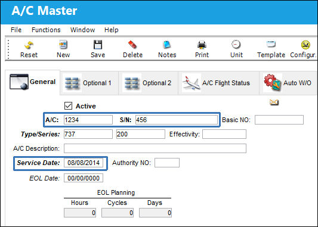The image size is (318, 227).
Task: Click the Type/Series label
Action: (41, 134)
